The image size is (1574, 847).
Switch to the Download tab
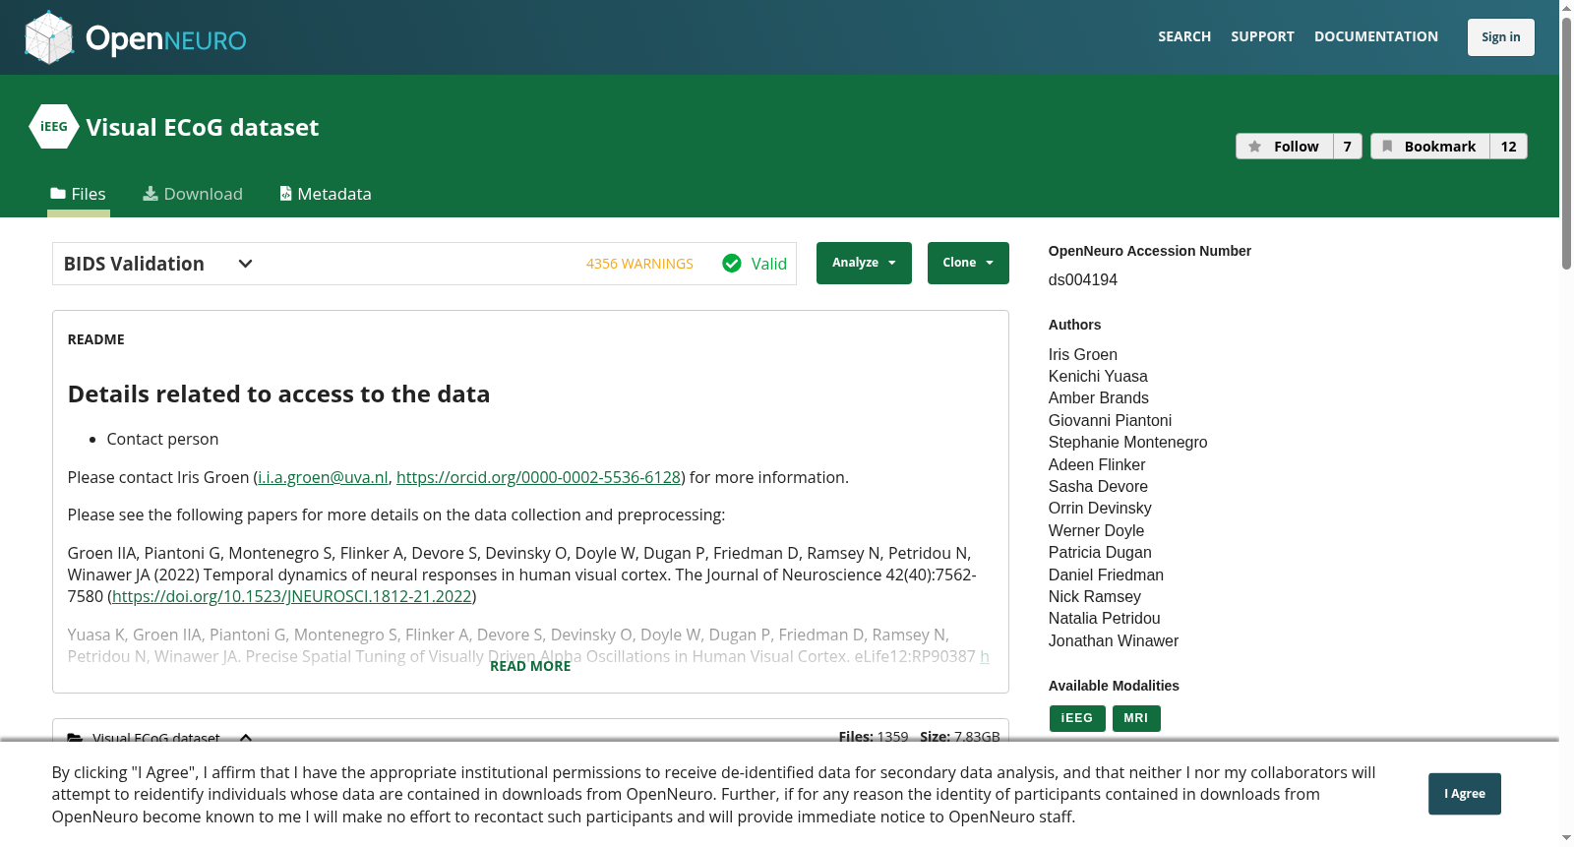[x=193, y=194]
